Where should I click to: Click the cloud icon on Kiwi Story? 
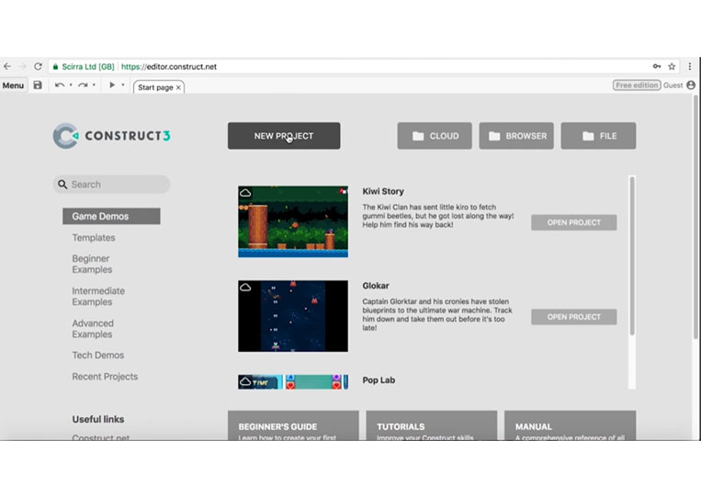[245, 193]
